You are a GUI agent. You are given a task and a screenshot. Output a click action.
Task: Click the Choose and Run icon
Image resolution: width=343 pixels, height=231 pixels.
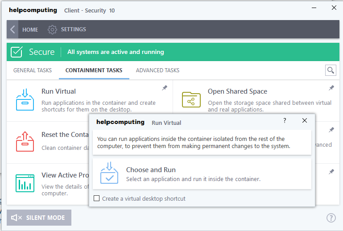(109, 173)
